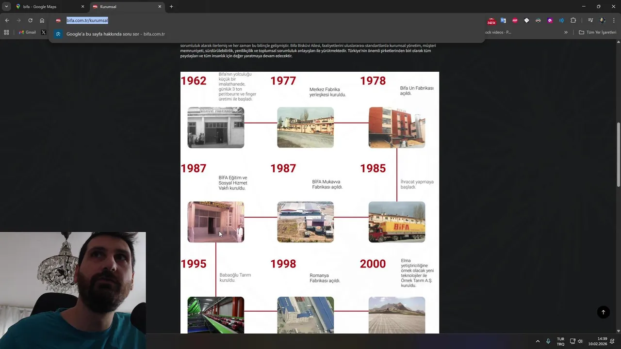Switch the TUR TRQ keyboard language
Viewport: 621px width, 349px height.
pos(560,341)
